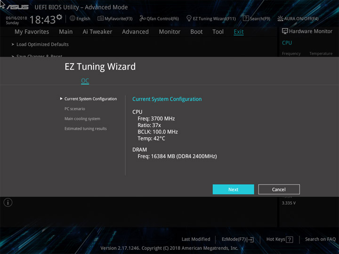This screenshot has width=339, height=254.
Task: Switch to EzMode(F7) text
Action: click(x=234, y=239)
